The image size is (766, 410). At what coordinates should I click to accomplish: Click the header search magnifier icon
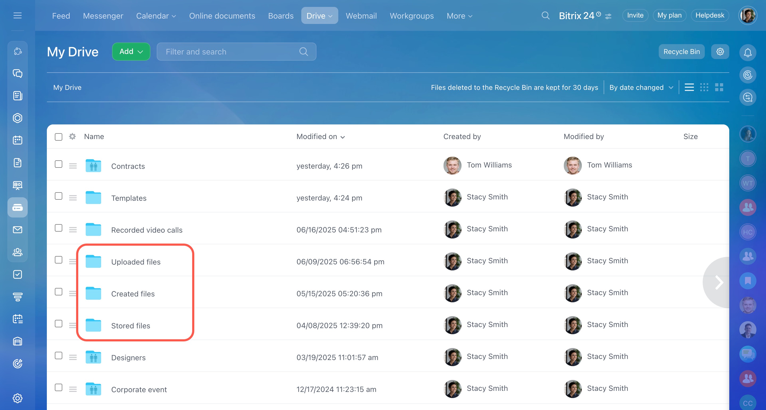545,15
